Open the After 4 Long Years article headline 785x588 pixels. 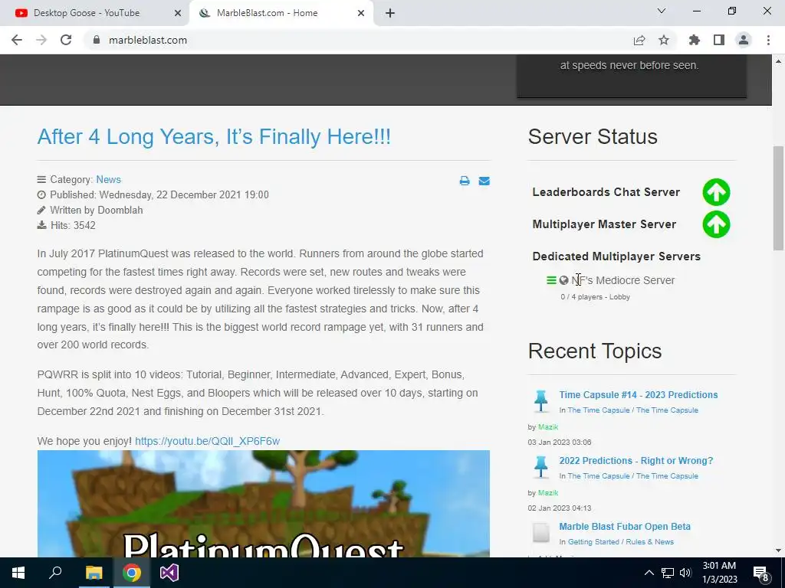click(214, 136)
